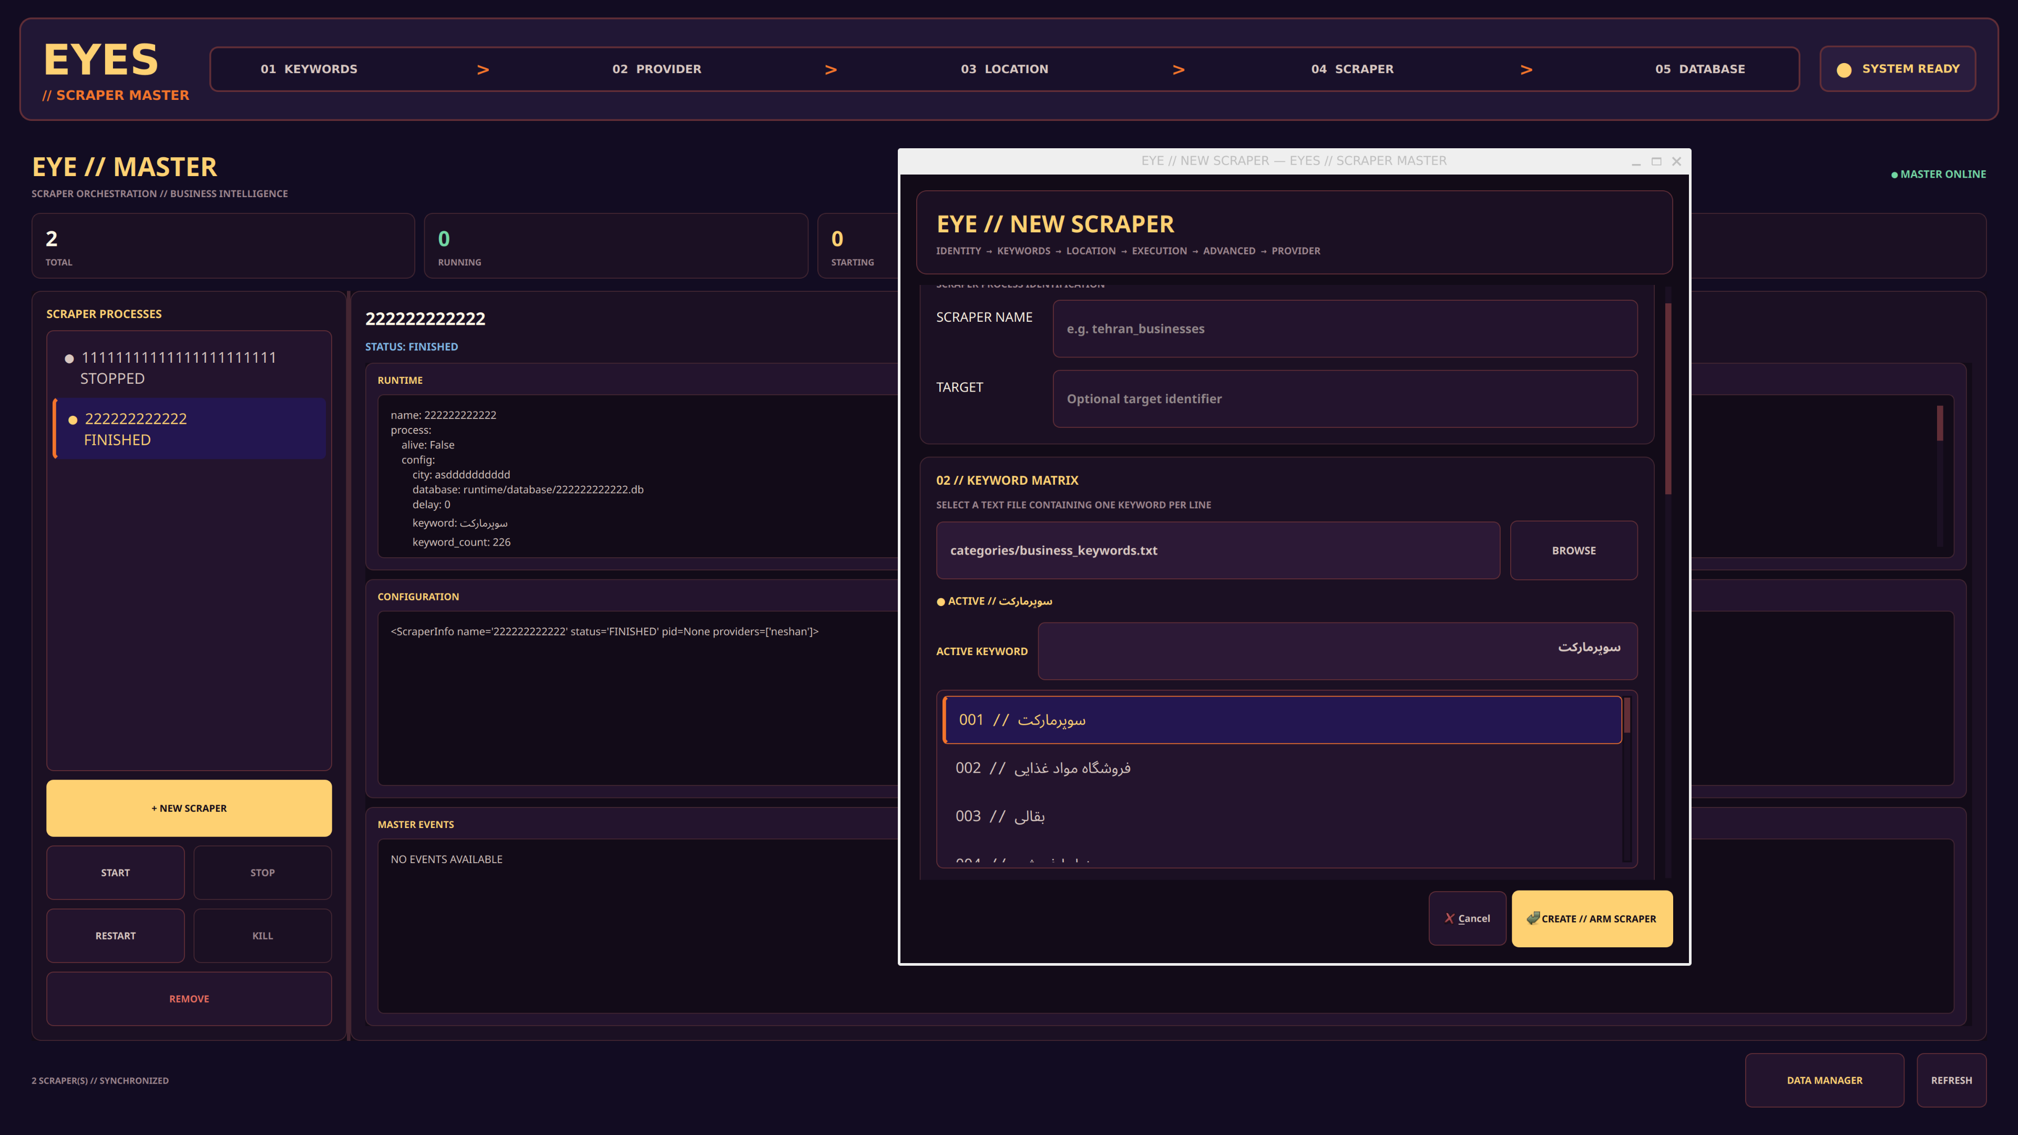Click the keyword list scrollbar thumb
This screenshot has height=1135, width=2018.
pyautogui.click(x=1627, y=715)
